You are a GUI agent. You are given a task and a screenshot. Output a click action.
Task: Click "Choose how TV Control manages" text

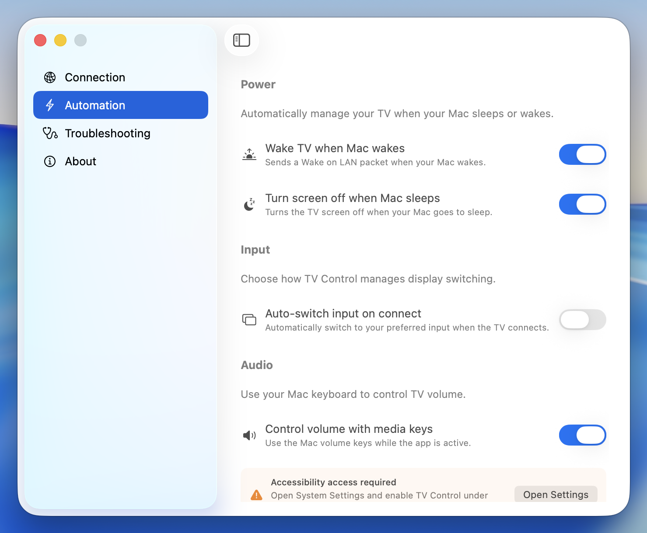tap(368, 279)
